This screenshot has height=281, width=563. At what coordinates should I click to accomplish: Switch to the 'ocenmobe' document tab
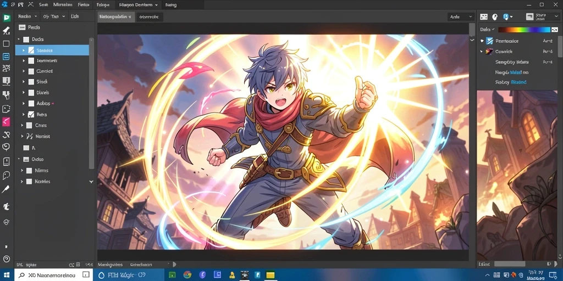pos(150,17)
